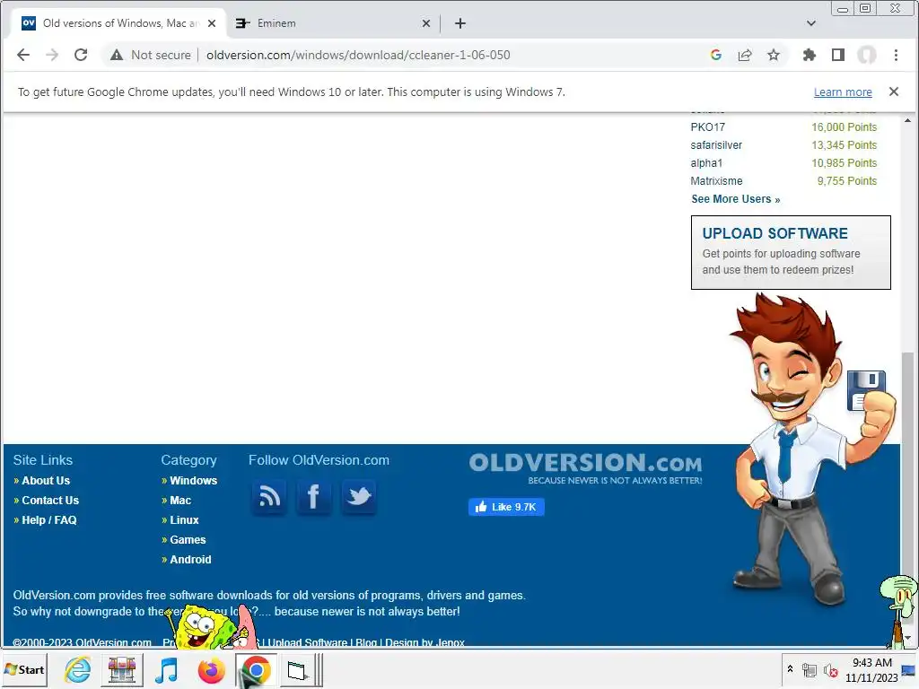Click the forward navigation arrow
The width and height of the screenshot is (919, 689).
52,55
